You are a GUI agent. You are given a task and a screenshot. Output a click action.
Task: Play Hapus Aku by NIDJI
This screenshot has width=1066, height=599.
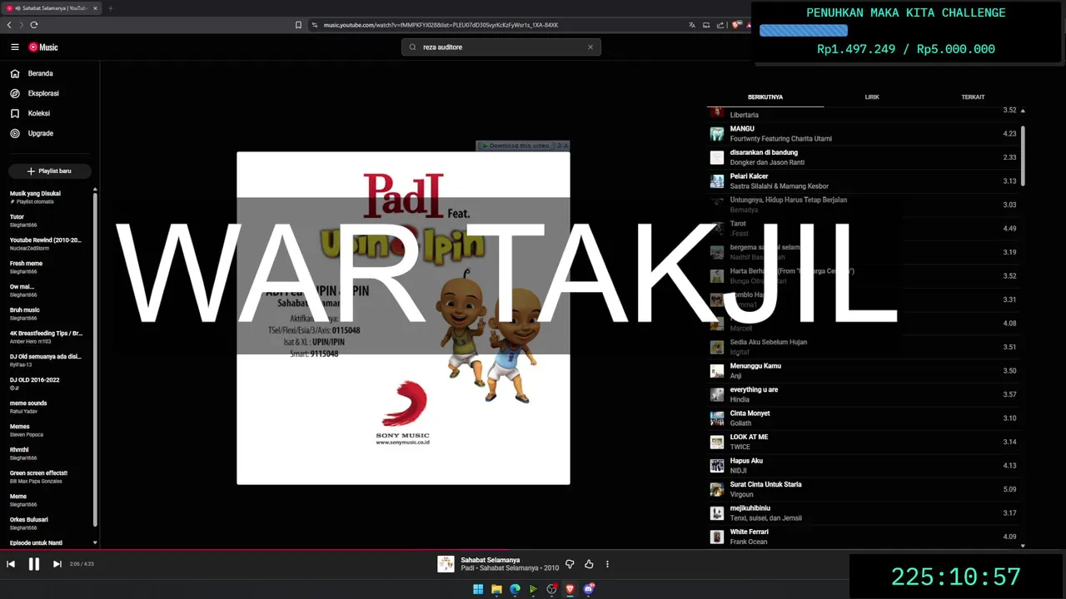point(863,466)
